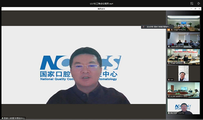The height and width of the screenshot is (120, 203).
Task: Select the conference room thumbnail with blue screen
Action: pyautogui.click(x=184, y=23)
